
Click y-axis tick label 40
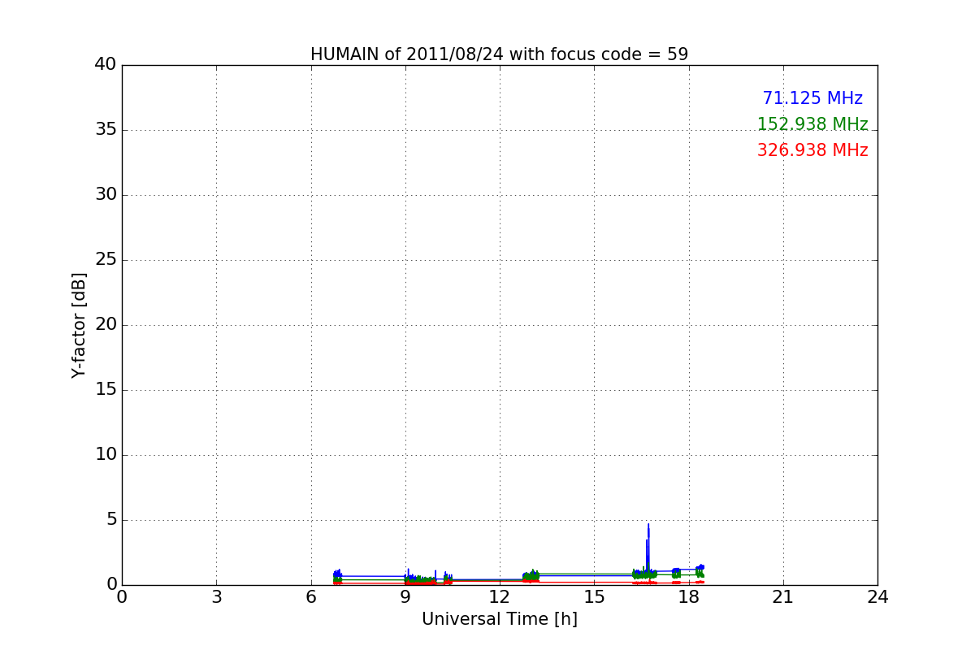pos(106,64)
